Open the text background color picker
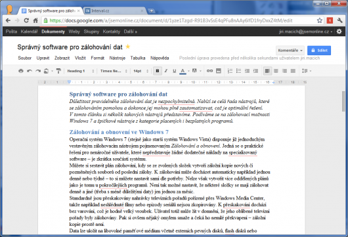Image resolution: width=348 pixels, height=237 pixels. pyautogui.click(x=194, y=71)
